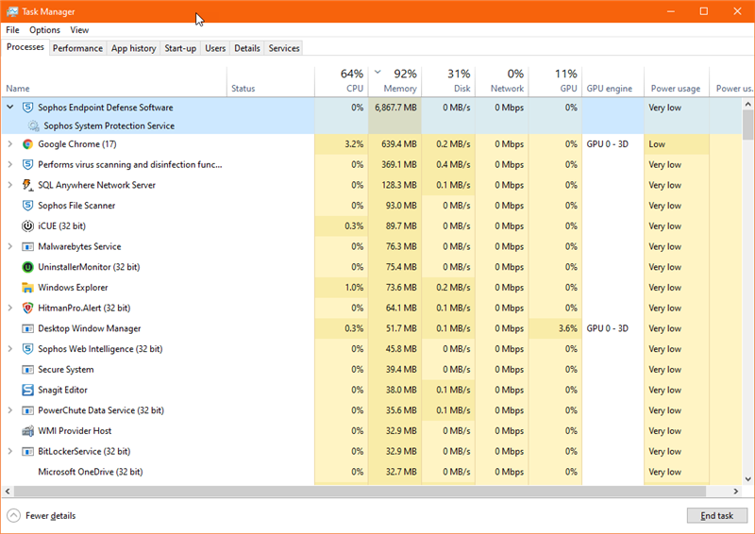Expand BitLockerService (32 bit)
Screen dimensions: 755x534
(x=10, y=451)
